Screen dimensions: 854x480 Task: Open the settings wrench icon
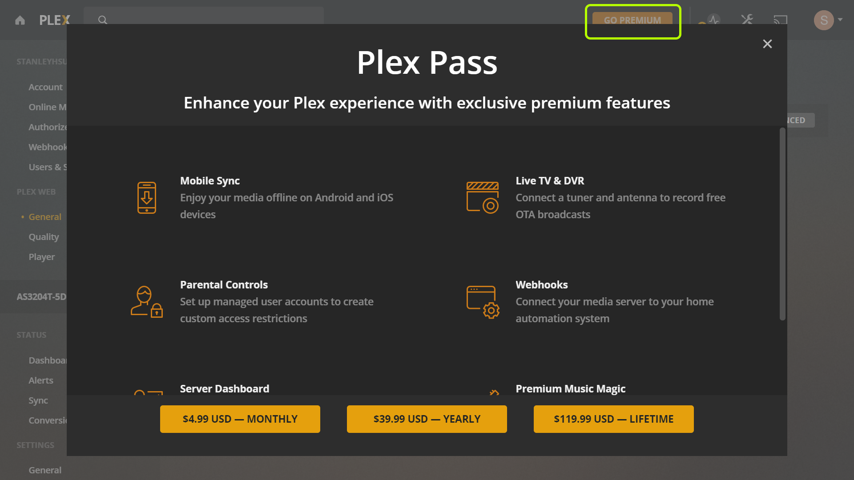point(747,20)
